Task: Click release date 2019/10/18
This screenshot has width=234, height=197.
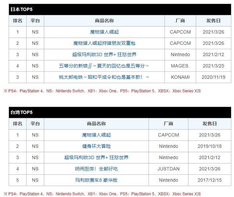Action: 209,146
